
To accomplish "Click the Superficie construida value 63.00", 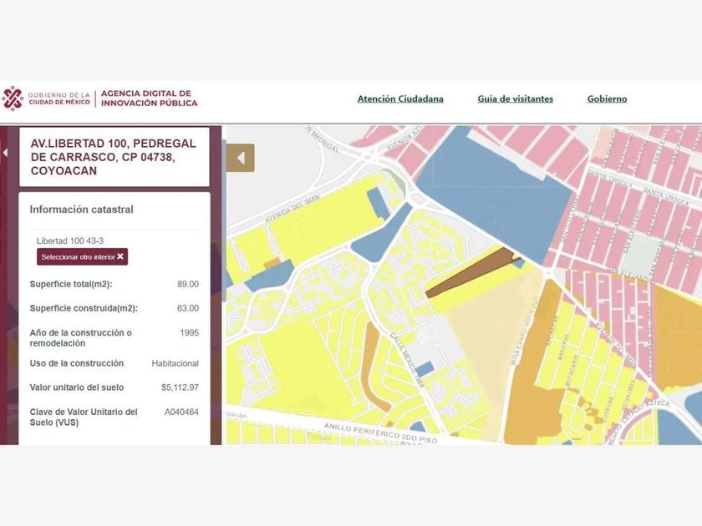I will (x=188, y=308).
